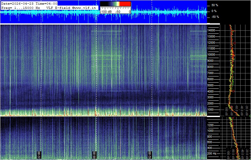Click the red end of color scale

(125, 4)
